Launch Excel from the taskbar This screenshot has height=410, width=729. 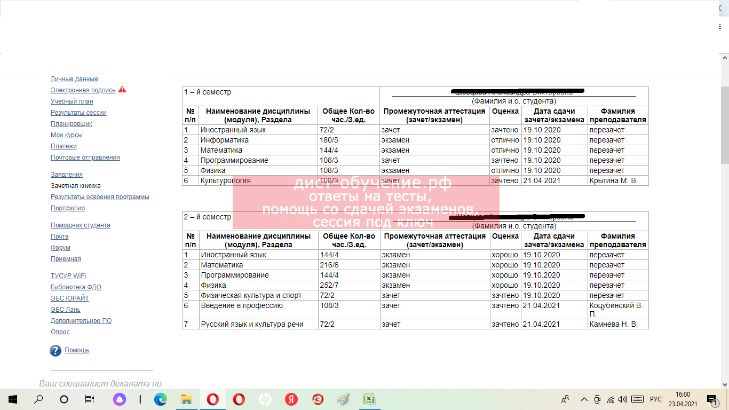click(x=369, y=399)
